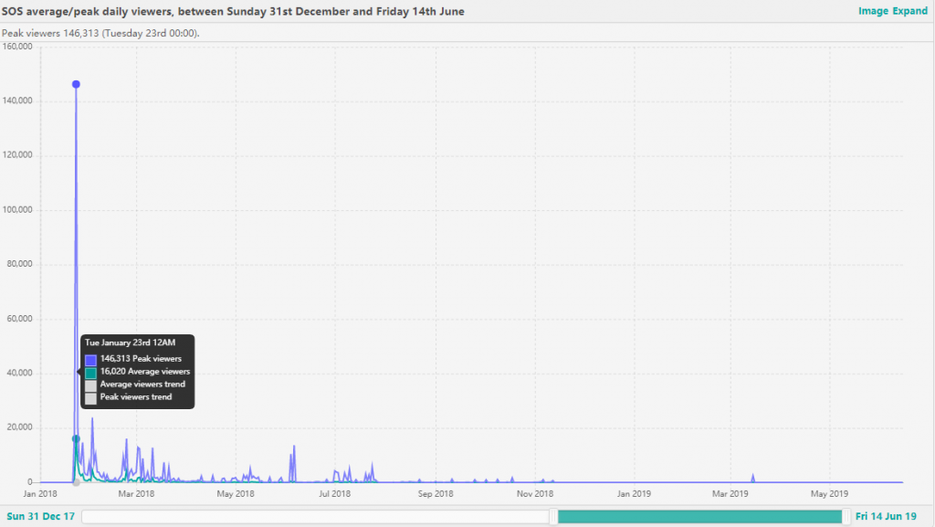Click the Peak viewers trend legend swatch
935x527 pixels.
coord(90,398)
